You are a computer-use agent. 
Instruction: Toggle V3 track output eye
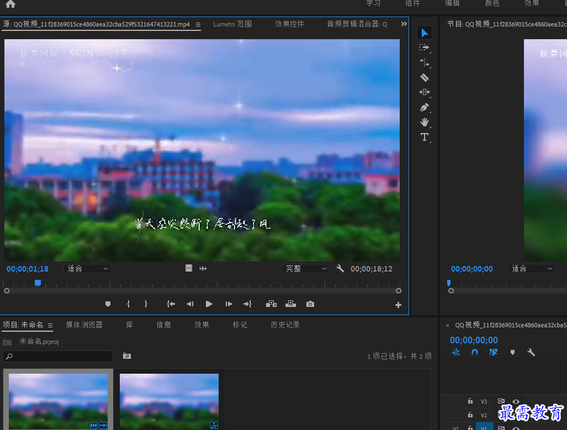(516, 401)
